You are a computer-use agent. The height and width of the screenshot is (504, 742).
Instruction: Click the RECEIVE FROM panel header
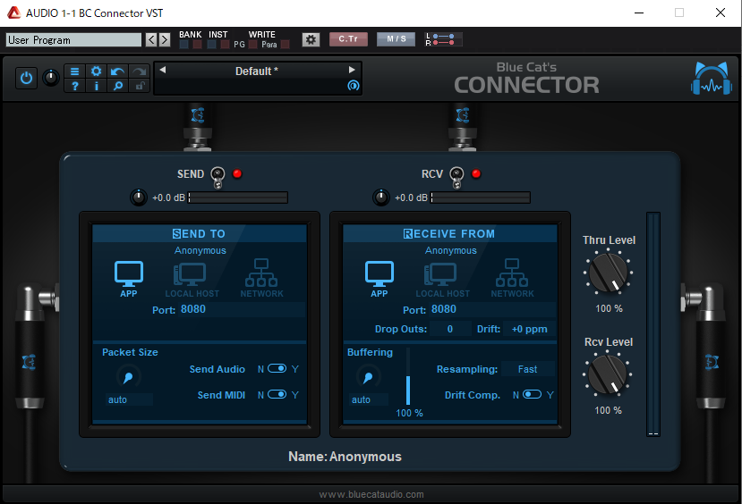(449, 234)
